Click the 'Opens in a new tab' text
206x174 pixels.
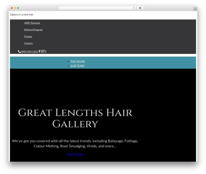(x=21, y=14)
